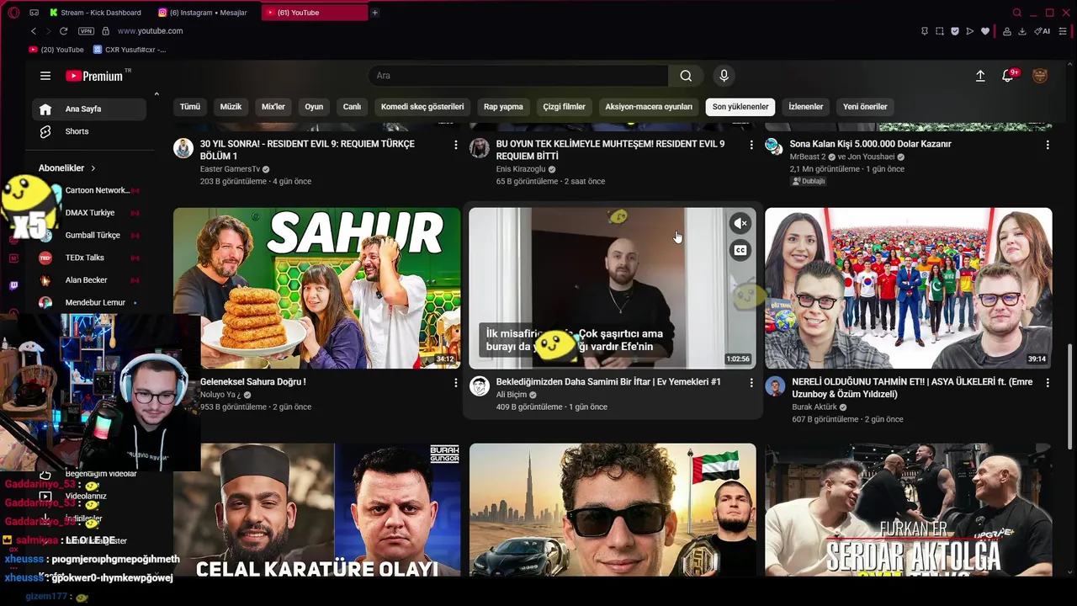Open the Opera main menu icon

click(x=13, y=13)
